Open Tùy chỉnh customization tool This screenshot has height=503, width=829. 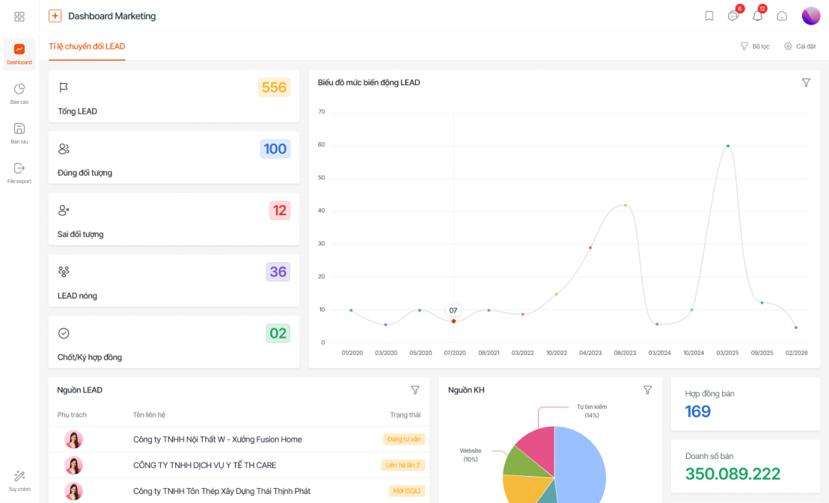pyautogui.click(x=19, y=481)
